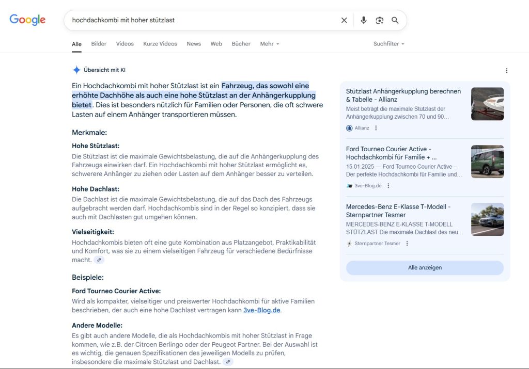Open the three-dot menu on the AI Overview

[x=507, y=70]
